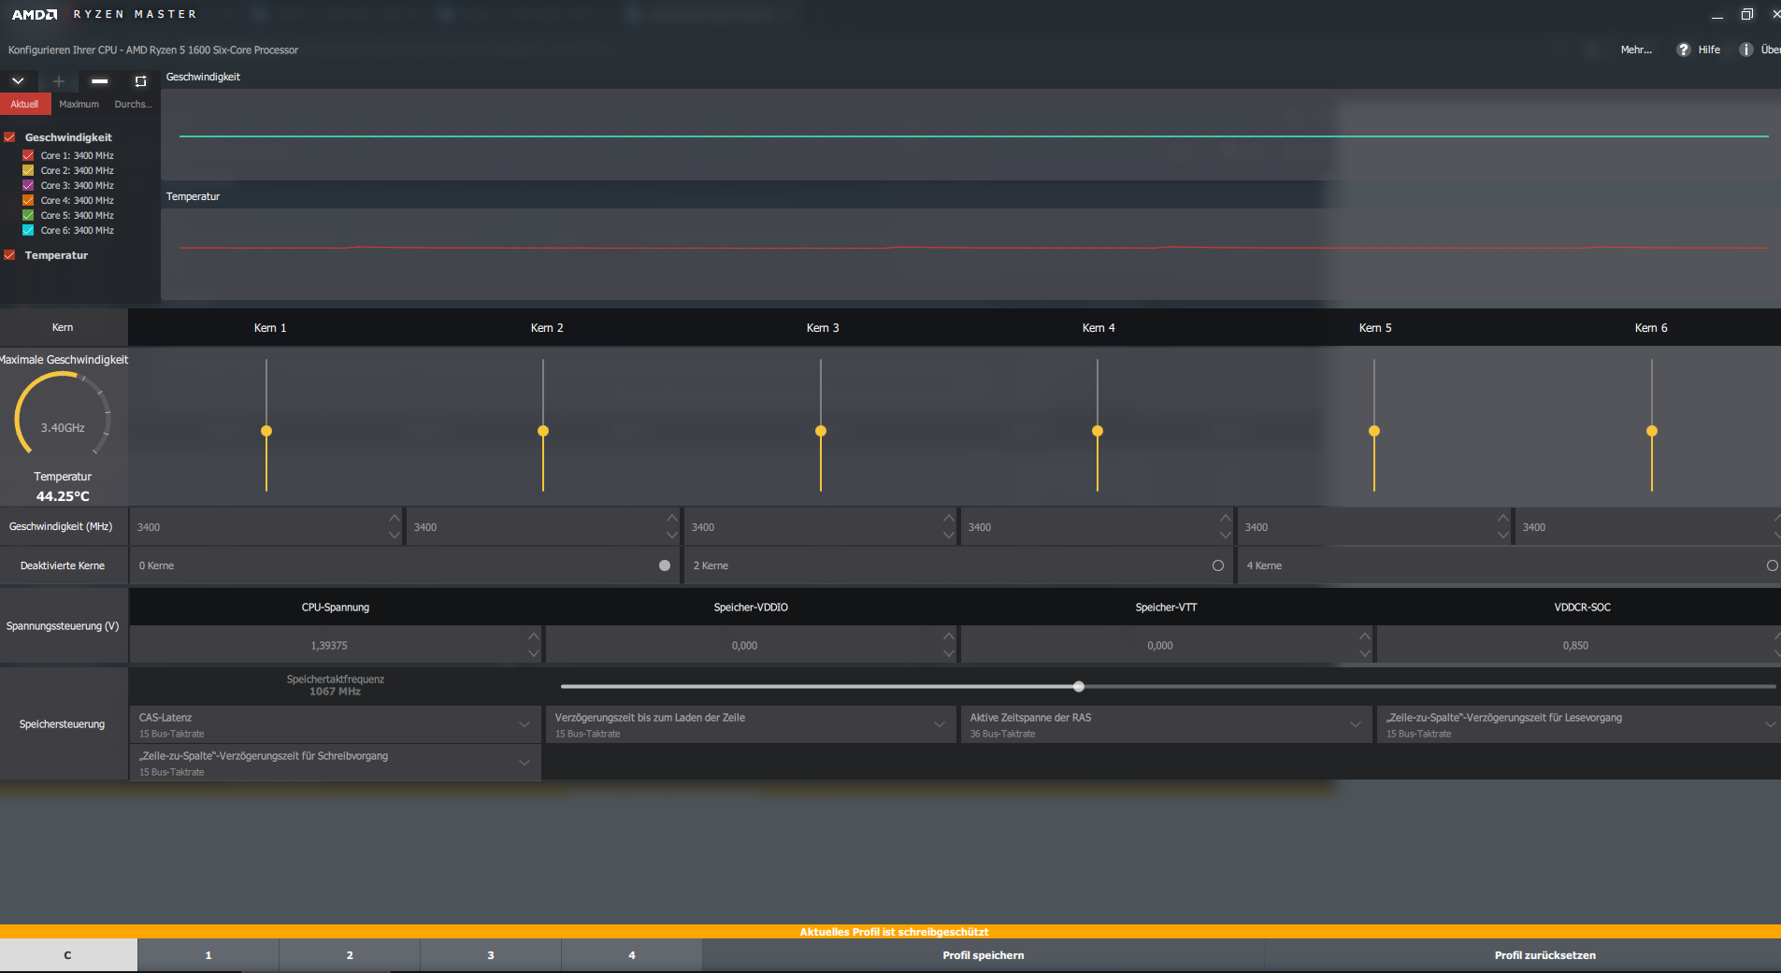The height and width of the screenshot is (973, 1781).
Task: Click the Hilfe link text
Action: tap(1709, 50)
